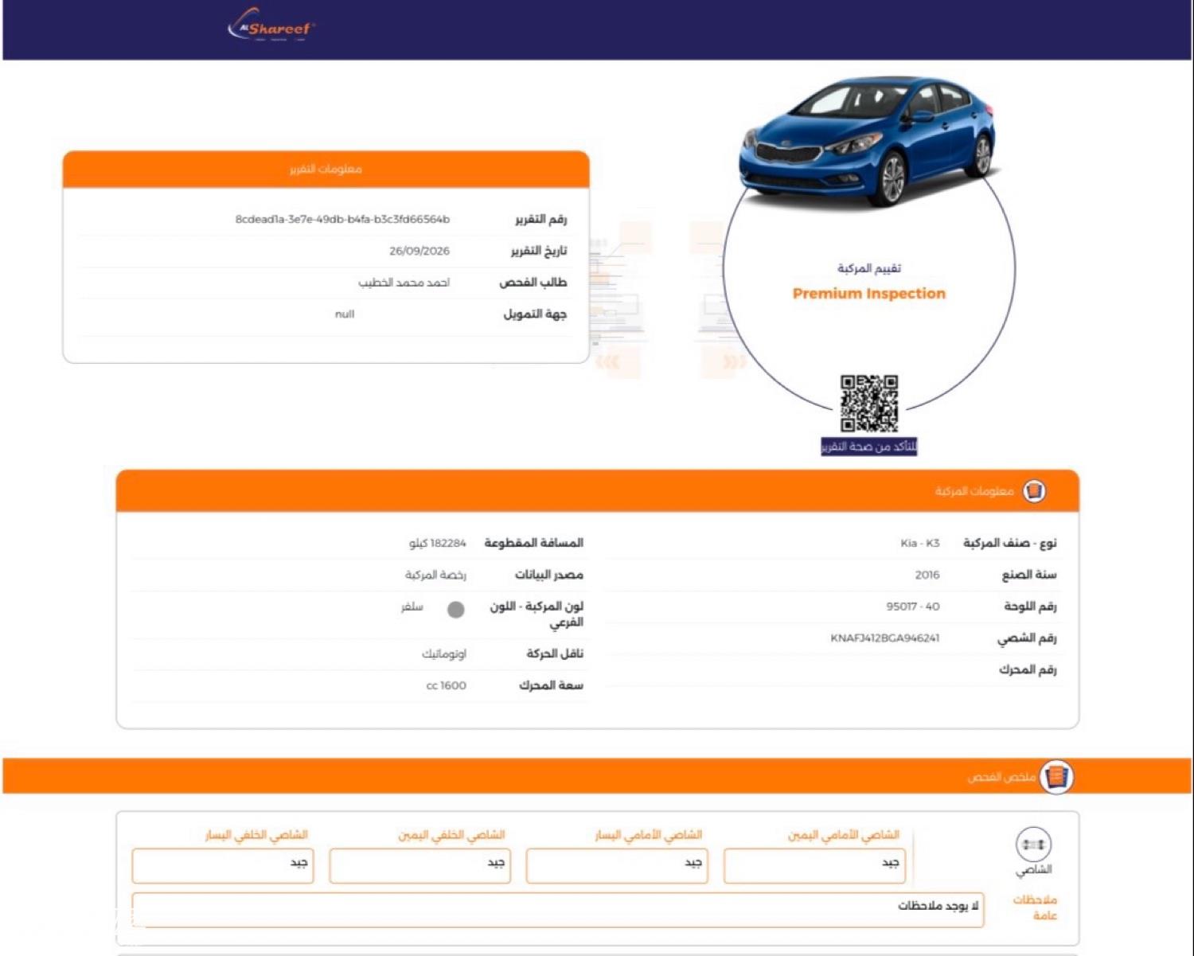Click the 'معلومات التقرير' orange card header

pyautogui.click(x=326, y=169)
